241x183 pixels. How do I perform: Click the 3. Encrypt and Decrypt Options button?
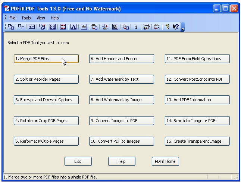point(46,100)
